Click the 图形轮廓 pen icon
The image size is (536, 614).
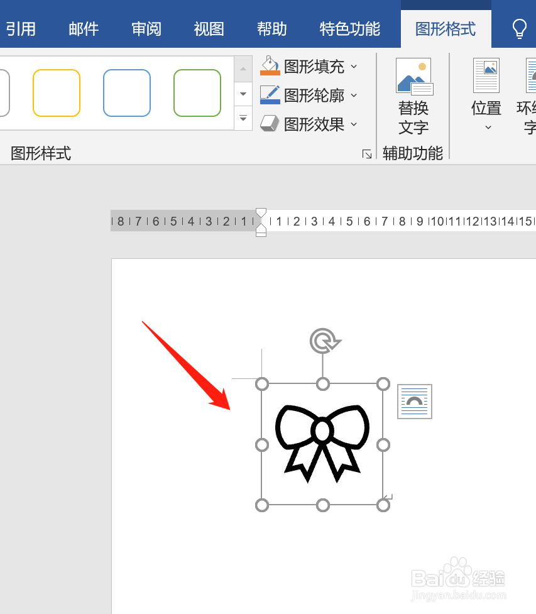coord(270,95)
